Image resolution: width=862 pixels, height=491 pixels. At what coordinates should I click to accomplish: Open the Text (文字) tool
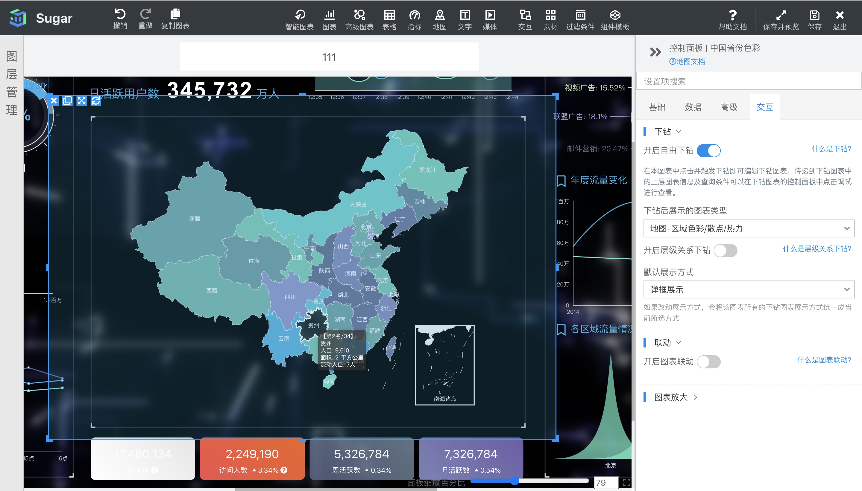[465, 19]
